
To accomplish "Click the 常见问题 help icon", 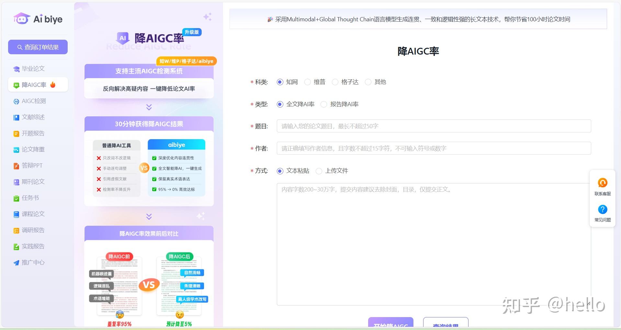I will click(x=602, y=209).
